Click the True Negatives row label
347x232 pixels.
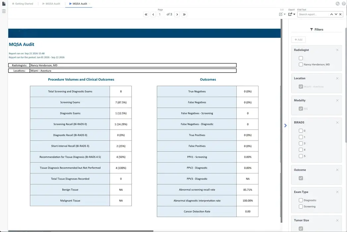coord(197,91)
